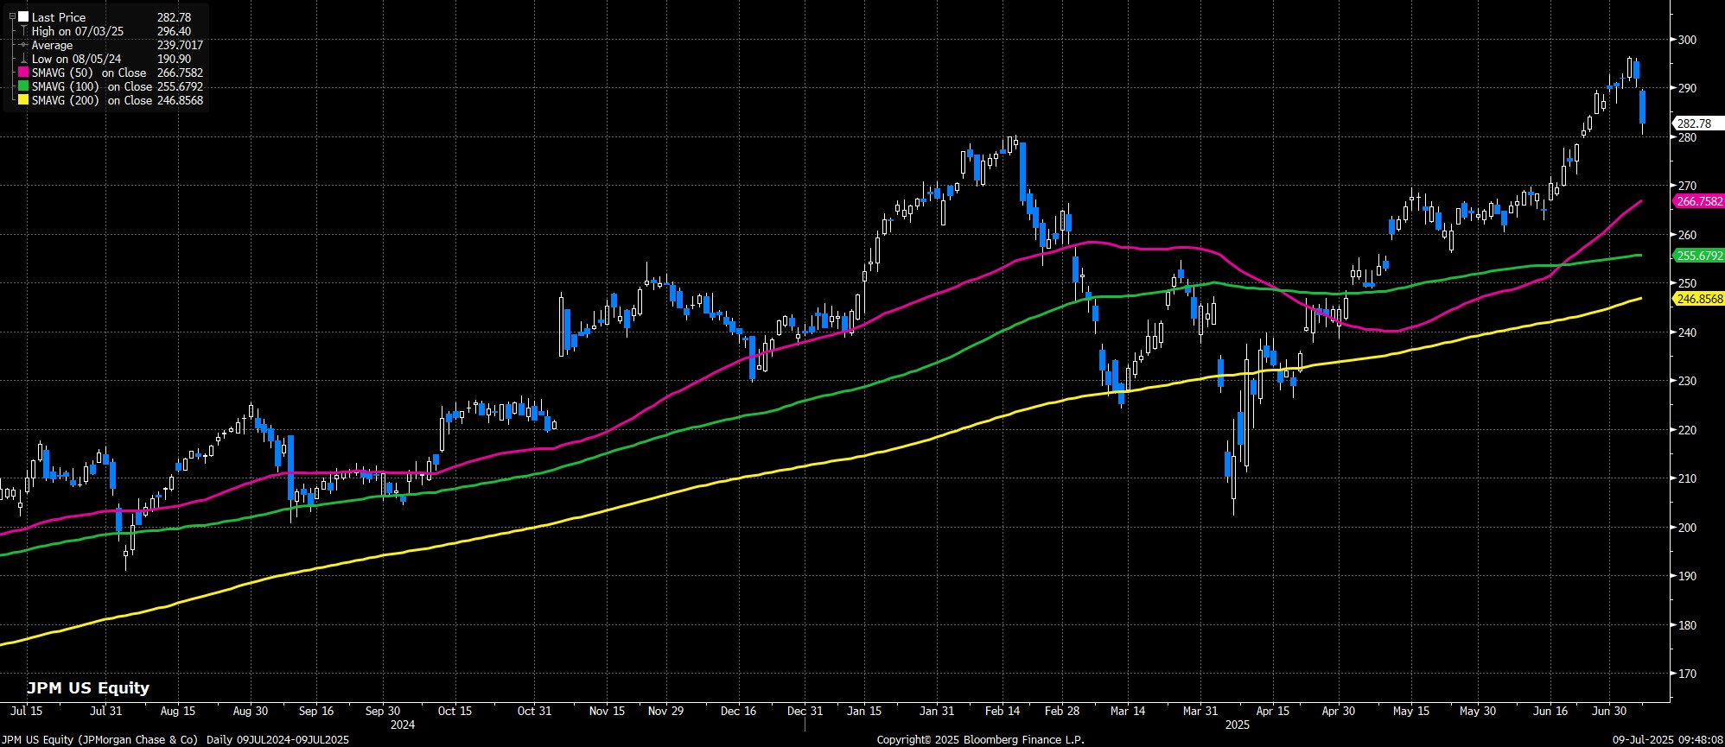The height and width of the screenshot is (747, 1725).
Task: Select 'High on 07/03/25' legend entry
Action: pos(78,31)
